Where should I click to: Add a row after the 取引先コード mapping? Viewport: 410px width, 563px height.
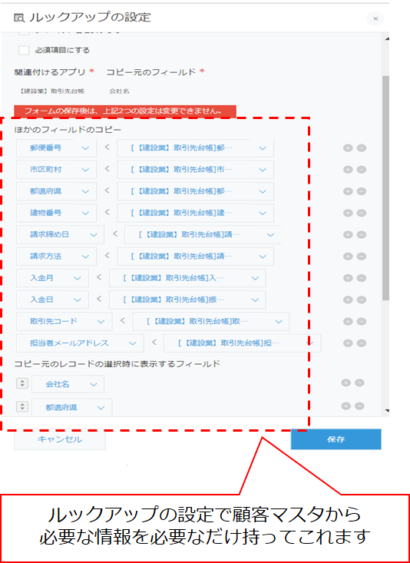pyautogui.click(x=348, y=321)
